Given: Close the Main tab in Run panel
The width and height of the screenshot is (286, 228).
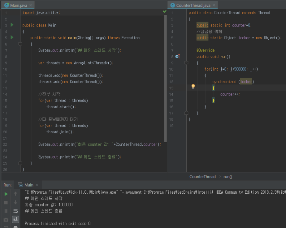Looking at the screenshot, I should click(x=38, y=185).
